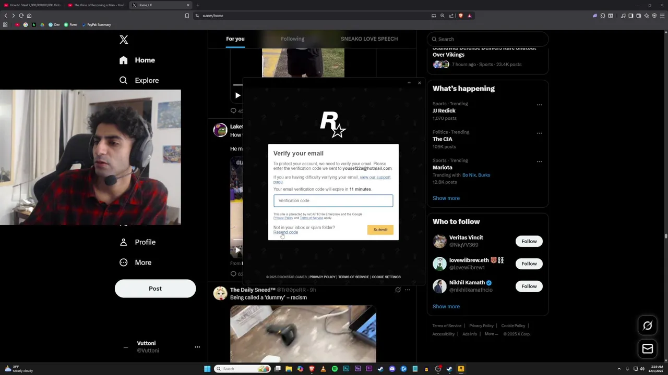
Task: Open Grok icon at bottom right
Action: pos(647,326)
